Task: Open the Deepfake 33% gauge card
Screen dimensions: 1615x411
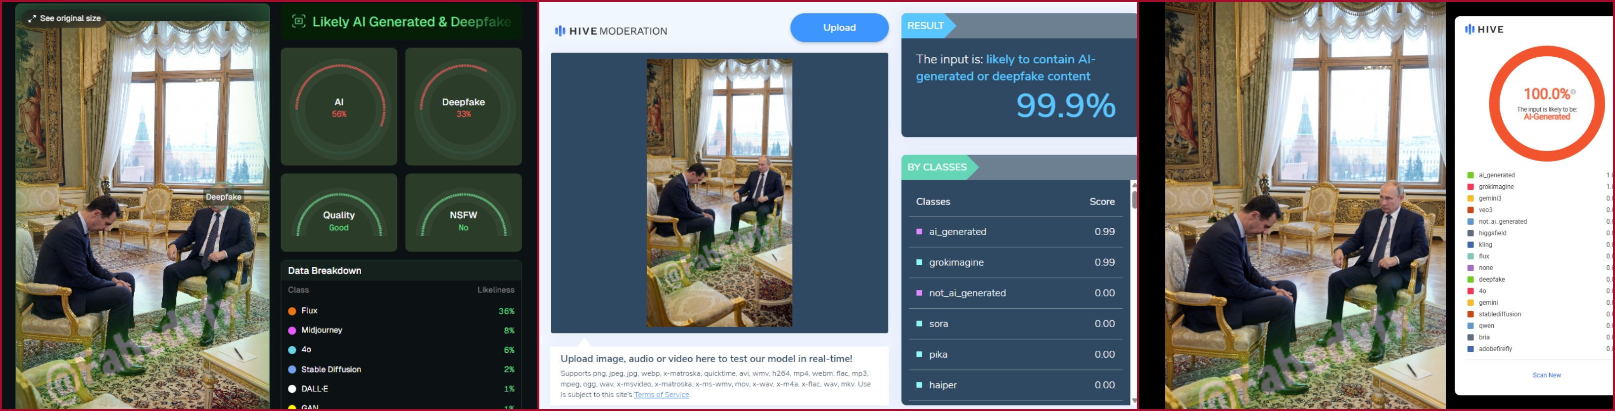Action: (x=463, y=107)
